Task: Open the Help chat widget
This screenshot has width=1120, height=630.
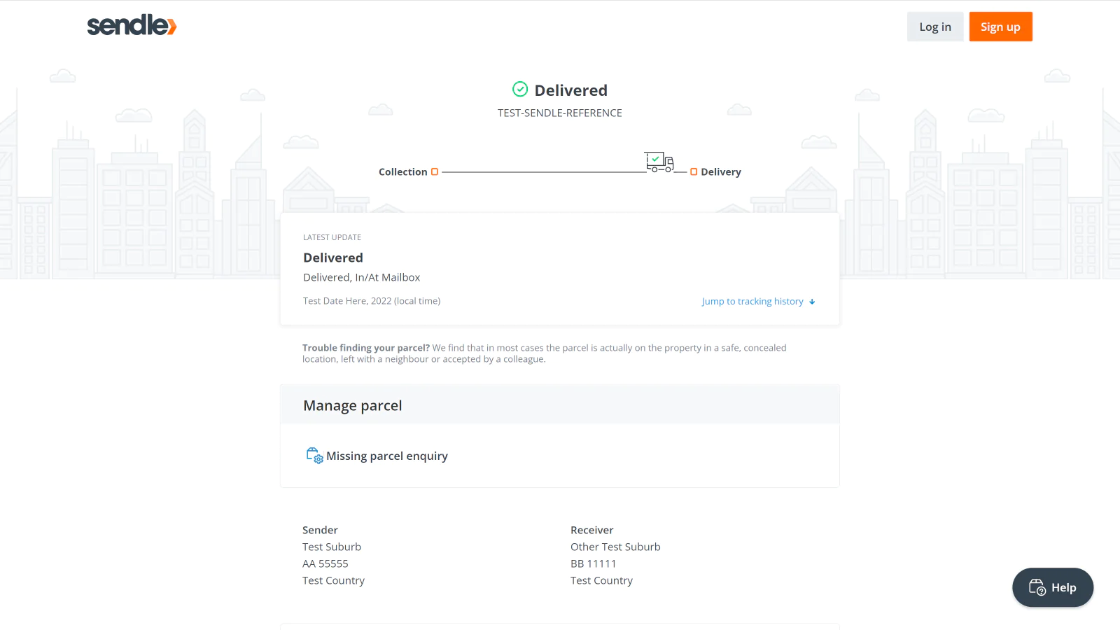Action: (1053, 587)
